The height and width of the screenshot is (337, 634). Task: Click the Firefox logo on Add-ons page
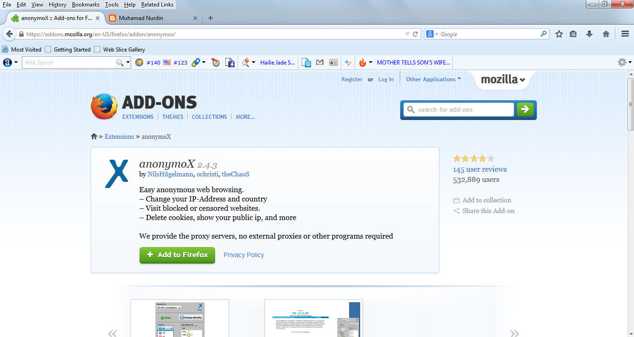[104, 106]
